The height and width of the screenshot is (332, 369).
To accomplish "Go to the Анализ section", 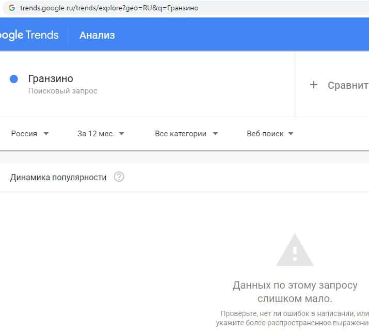I will click(x=97, y=35).
